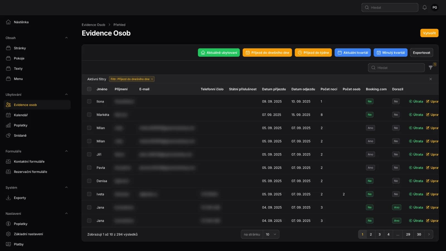Remove the 'Příjezd do dnešního dne' filter tag
This screenshot has height=251, width=446.
[x=152, y=79]
